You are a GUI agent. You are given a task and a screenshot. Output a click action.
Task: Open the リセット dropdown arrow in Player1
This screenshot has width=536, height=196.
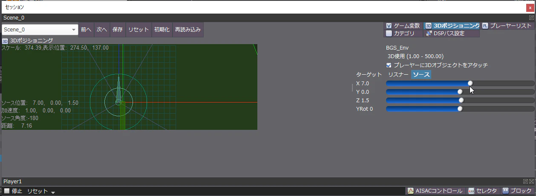click(53, 192)
